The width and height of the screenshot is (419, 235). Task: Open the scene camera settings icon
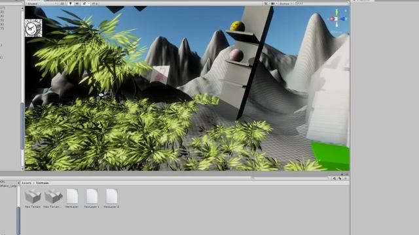(x=274, y=4)
